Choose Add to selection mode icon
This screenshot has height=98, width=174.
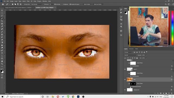15,4
